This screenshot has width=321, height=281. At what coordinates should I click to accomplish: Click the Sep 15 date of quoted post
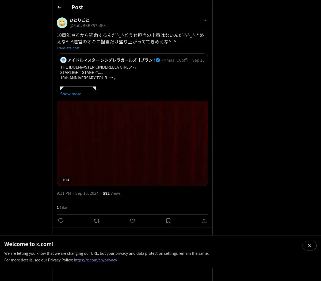pos(198,60)
